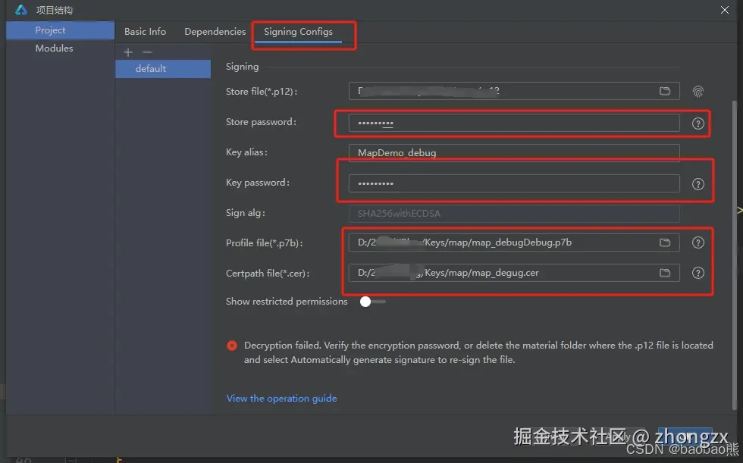This screenshot has width=743, height=463.
Task: Select Modules in the left sidebar
Action: coord(54,48)
